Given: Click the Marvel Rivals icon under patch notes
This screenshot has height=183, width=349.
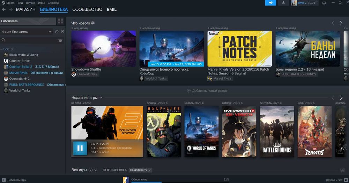Looking at the screenshot, I should click(210, 79).
